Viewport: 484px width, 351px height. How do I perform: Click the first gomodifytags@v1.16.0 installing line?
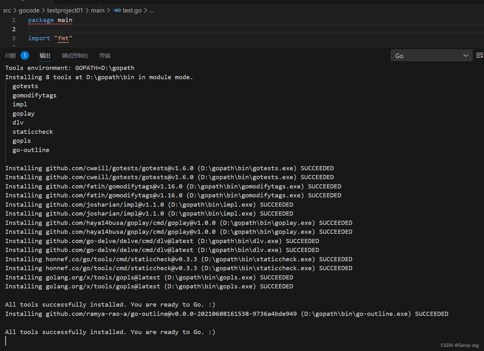tap(173, 187)
